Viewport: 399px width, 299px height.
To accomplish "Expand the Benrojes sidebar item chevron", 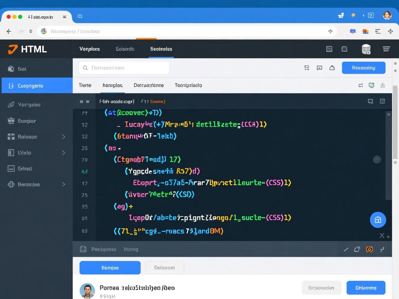I will (x=64, y=184).
